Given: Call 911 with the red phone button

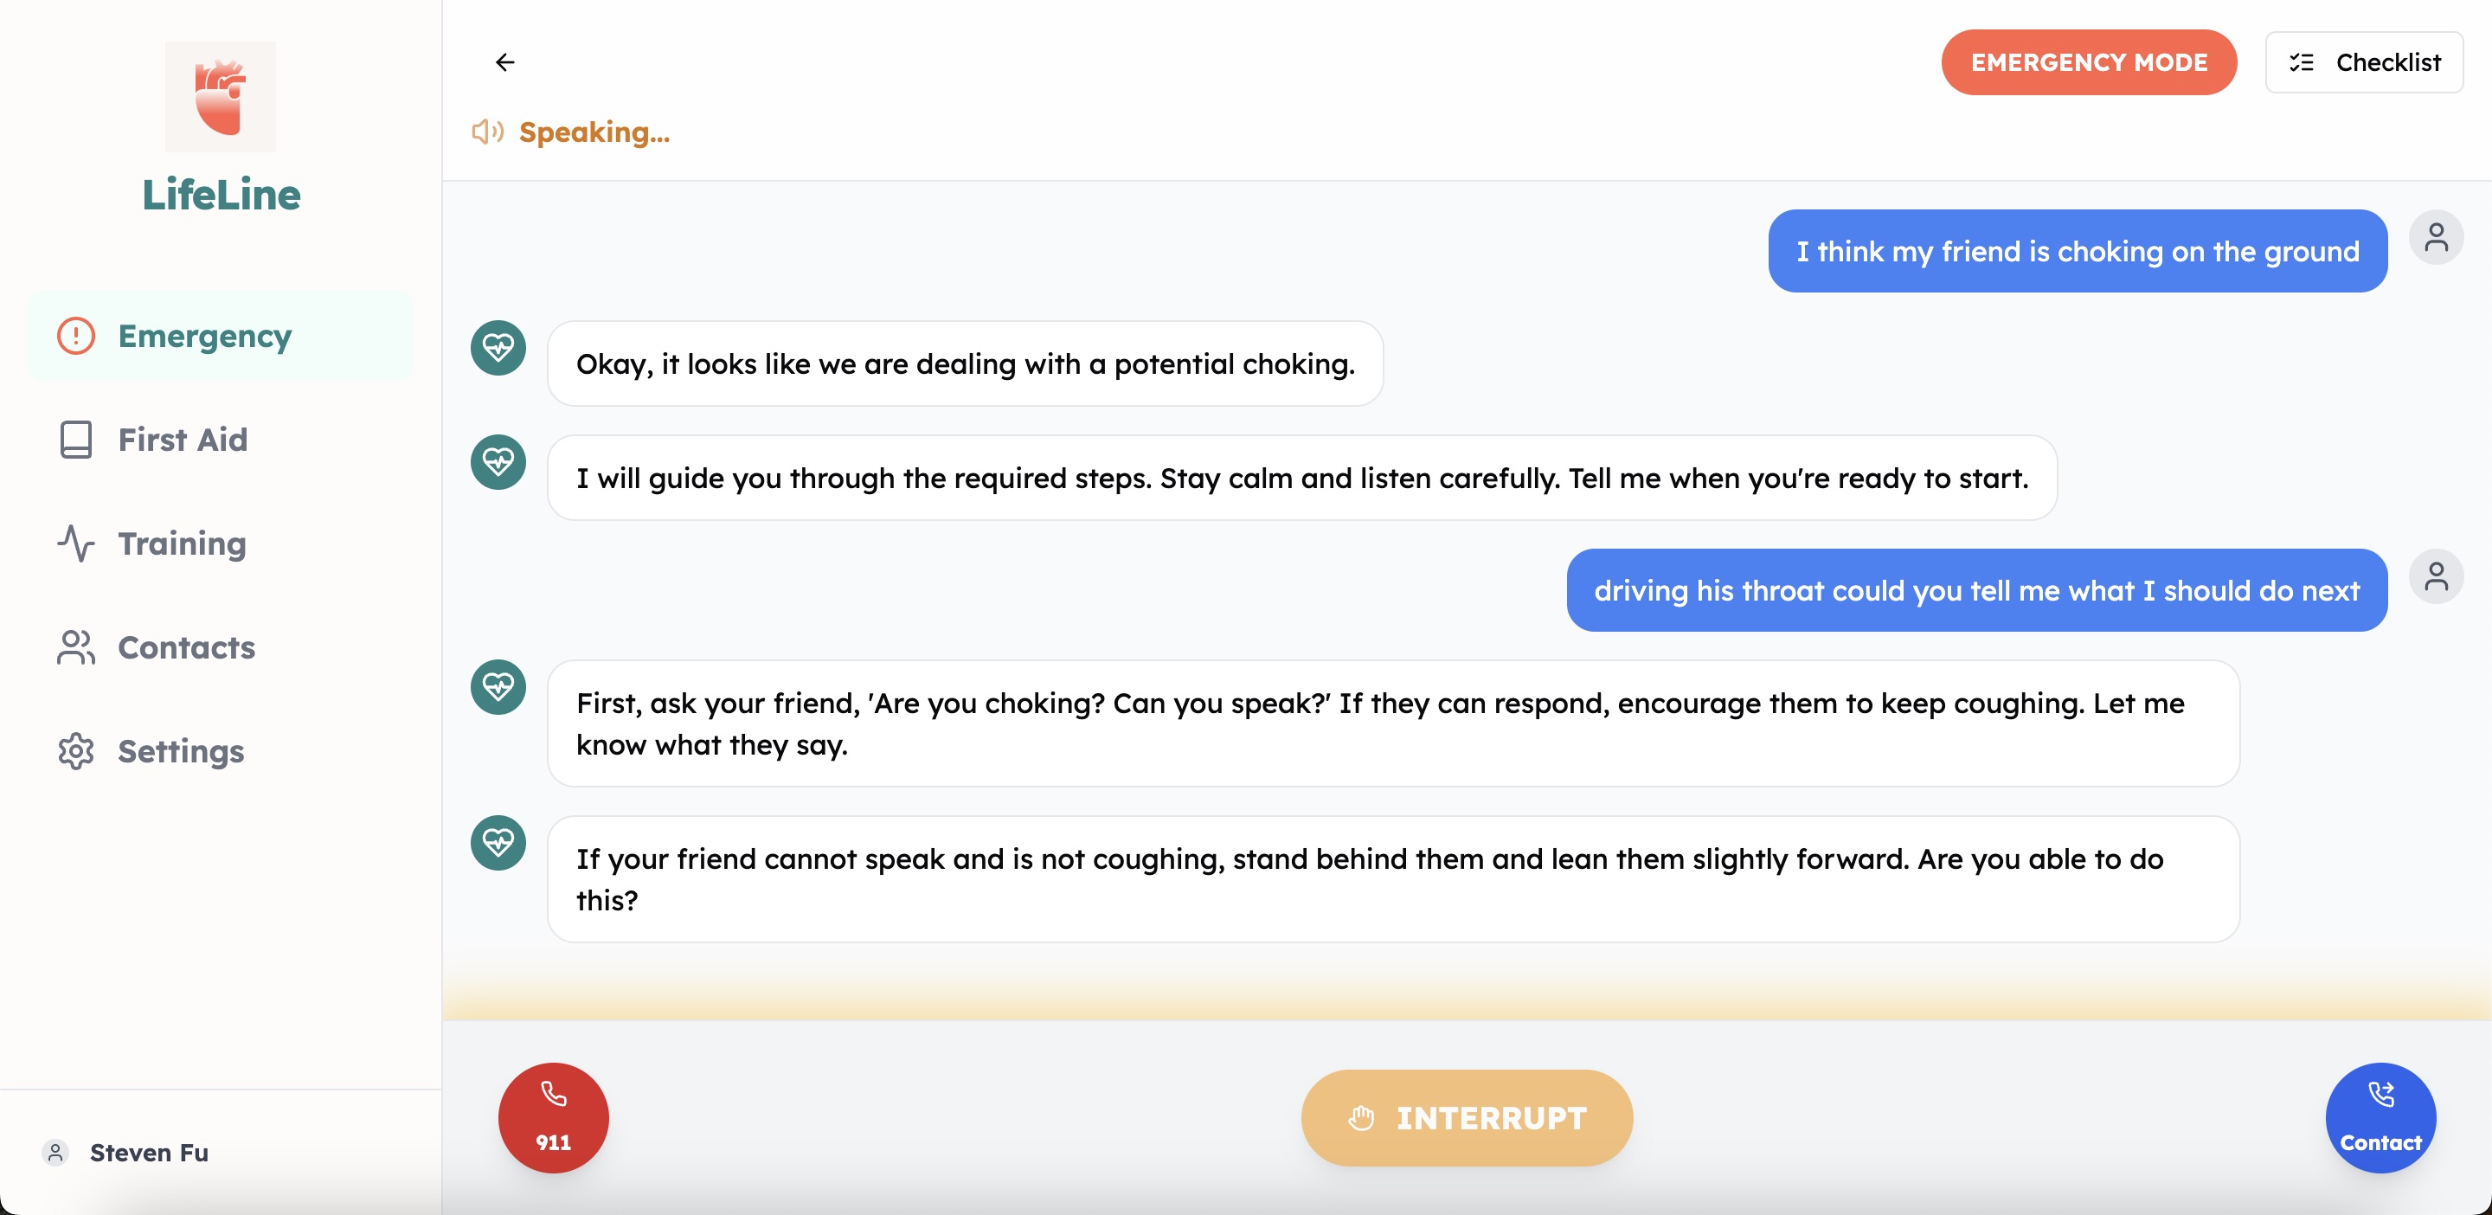Looking at the screenshot, I should coord(554,1117).
